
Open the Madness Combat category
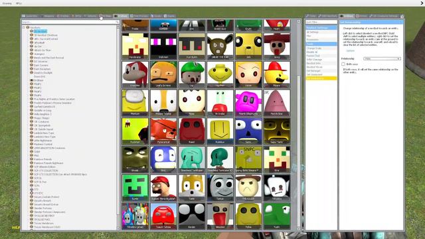(43, 145)
